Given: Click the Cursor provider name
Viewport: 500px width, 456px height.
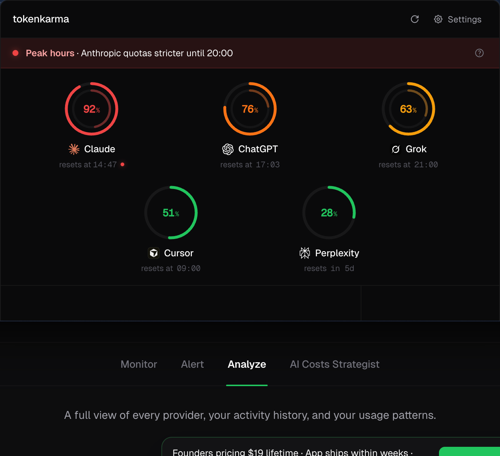Looking at the screenshot, I should [x=179, y=253].
